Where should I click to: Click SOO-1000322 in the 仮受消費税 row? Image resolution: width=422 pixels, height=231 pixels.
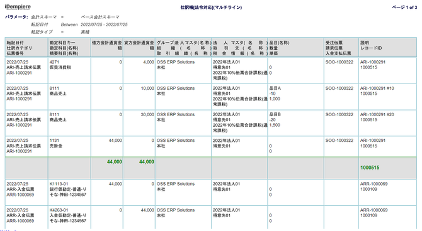point(339,62)
